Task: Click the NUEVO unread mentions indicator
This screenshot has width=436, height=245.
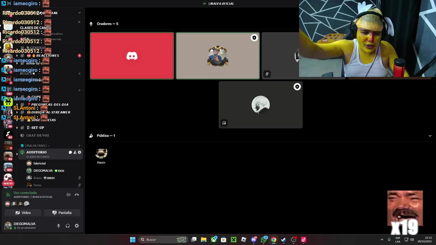Action: point(8,183)
